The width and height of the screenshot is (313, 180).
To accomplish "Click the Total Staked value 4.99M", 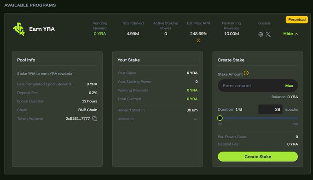I will tap(133, 34).
